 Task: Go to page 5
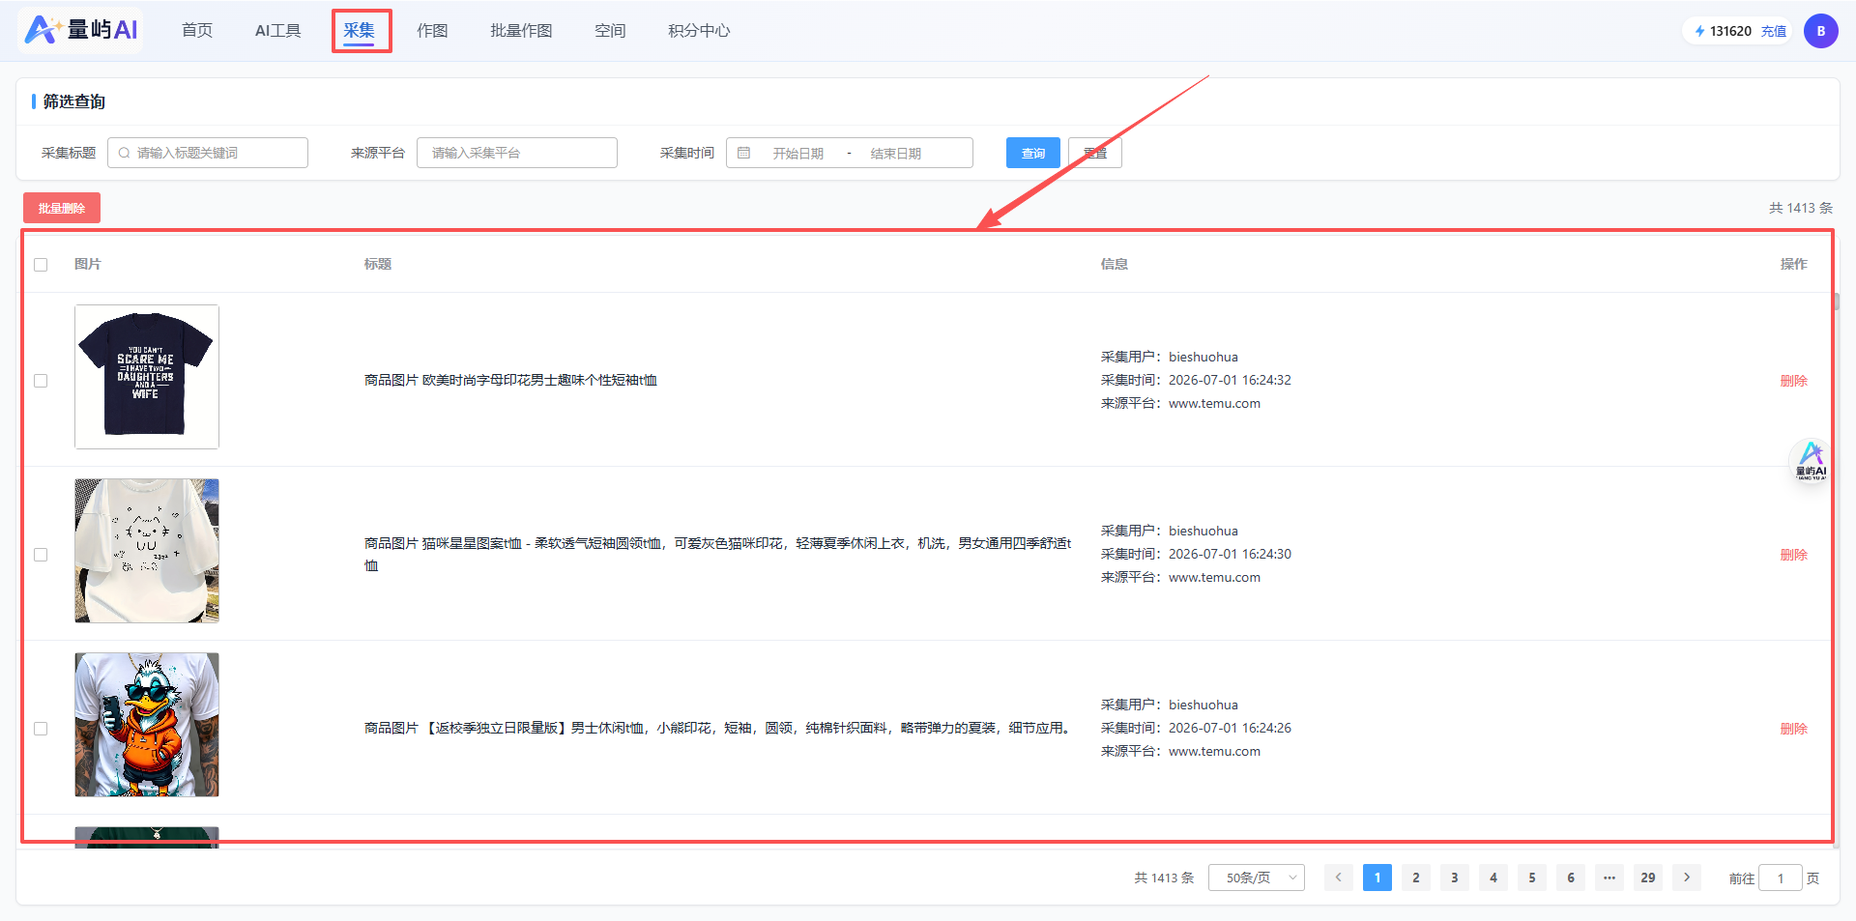pyautogui.click(x=1532, y=878)
